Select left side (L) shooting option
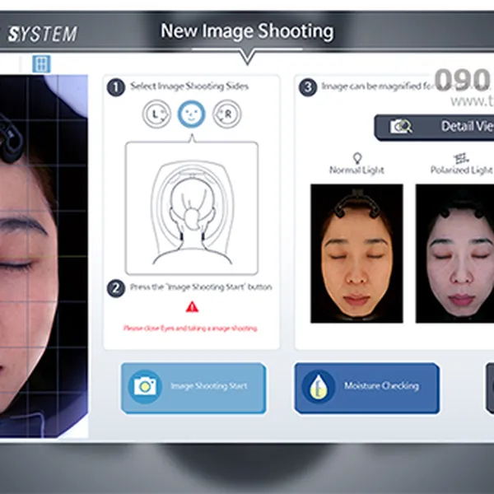Screen dimensions: 494x494 click(156, 115)
